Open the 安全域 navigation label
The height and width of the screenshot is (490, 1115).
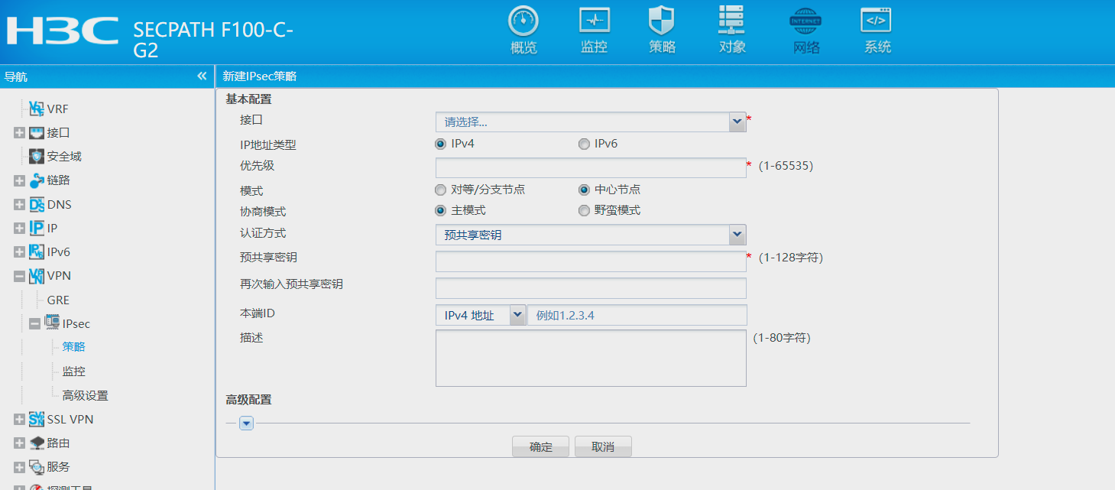tap(64, 156)
